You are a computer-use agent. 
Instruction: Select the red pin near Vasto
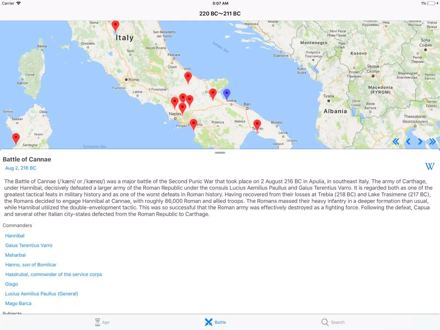pyautogui.click(x=188, y=78)
